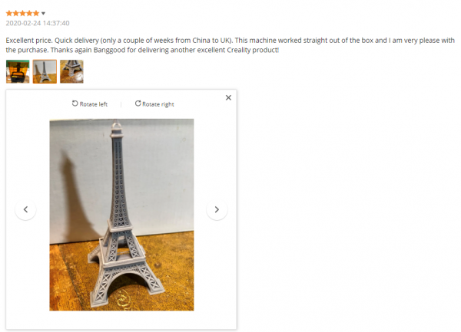Click the "Rotate right" text label
The height and width of the screenshot is (332, 461).
point(158,104)
